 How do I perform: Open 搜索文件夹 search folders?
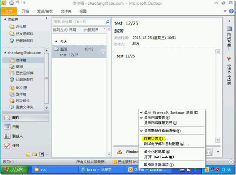point(22,107)
